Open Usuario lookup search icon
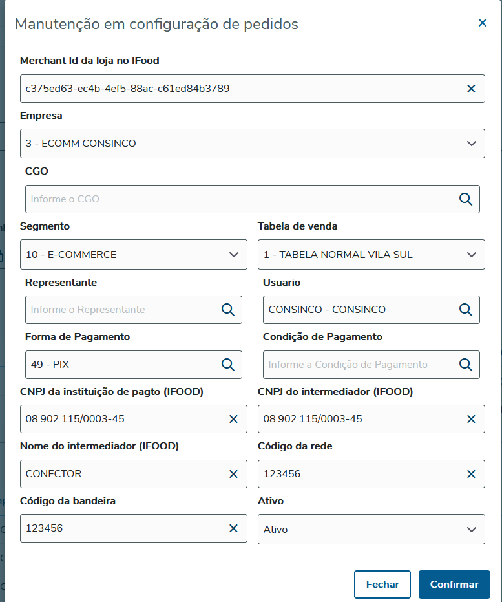 [x=466, y=310]
